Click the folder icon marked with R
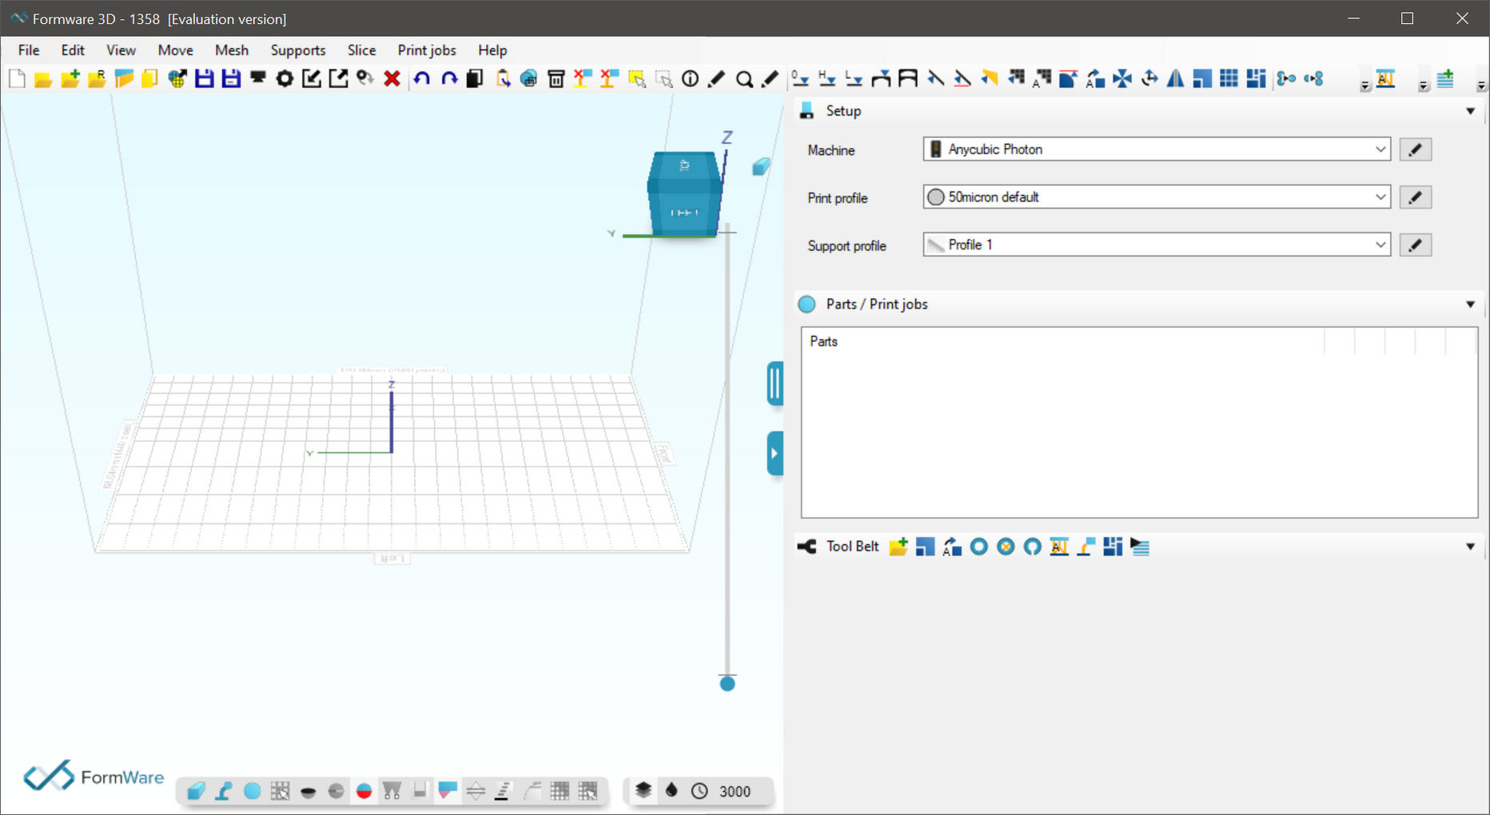The image size is (1490, 815). [97, 78]
